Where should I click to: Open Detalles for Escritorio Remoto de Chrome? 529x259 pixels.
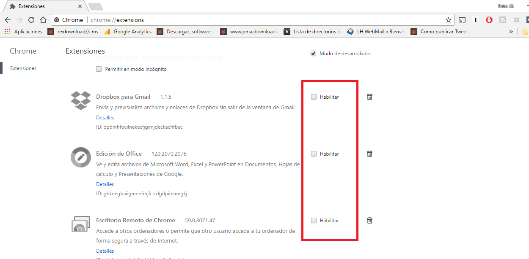click(105, 251)
